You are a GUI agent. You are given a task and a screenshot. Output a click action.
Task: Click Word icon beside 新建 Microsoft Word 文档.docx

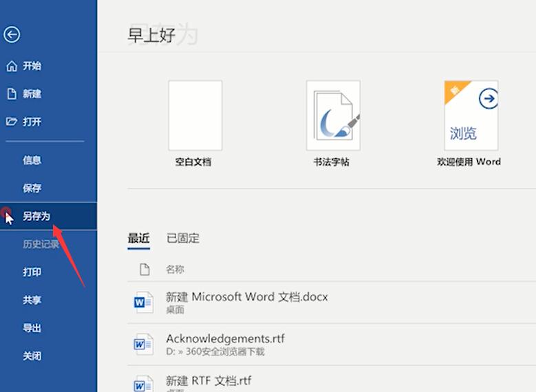pos(143,302)
